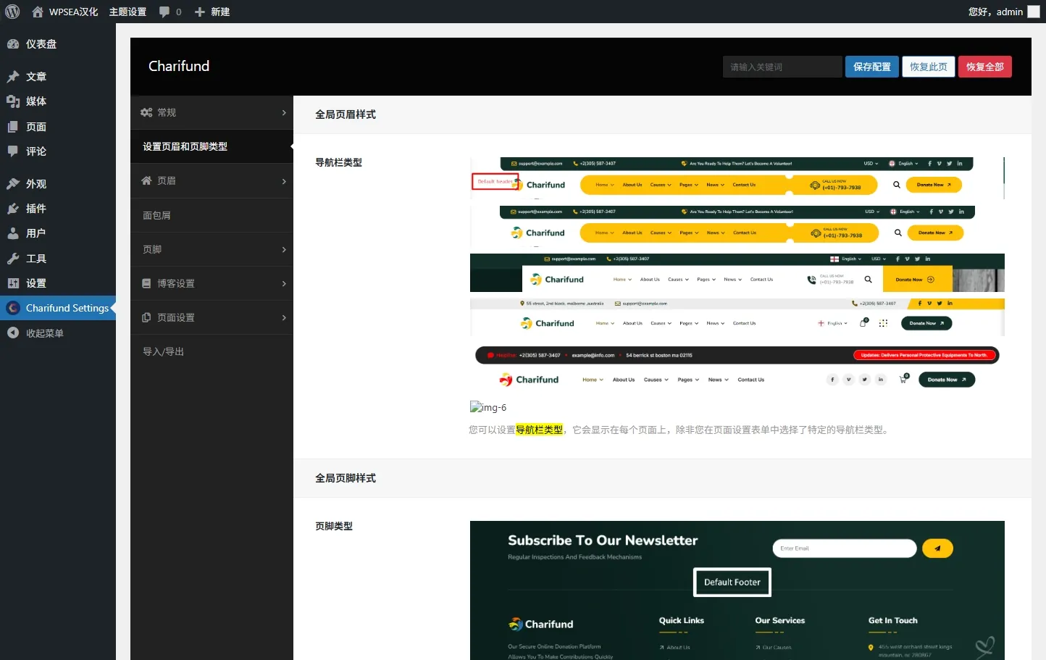
Task: Select the Default Footer preview thumbnail
Action: pyautogui.click(x=737, y=590)
